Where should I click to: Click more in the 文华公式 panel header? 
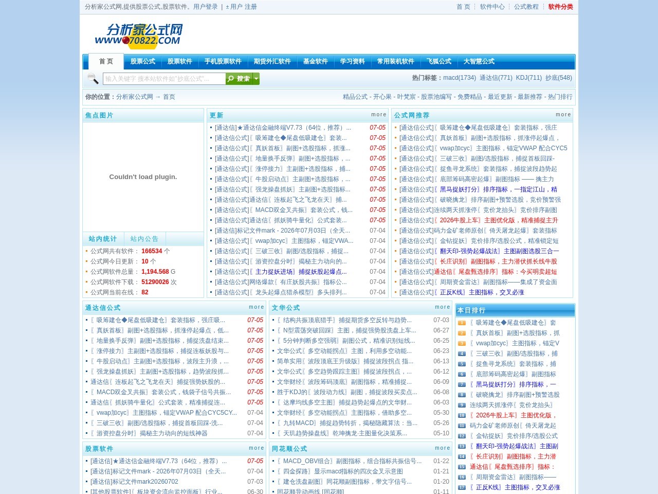coord(443,307)
